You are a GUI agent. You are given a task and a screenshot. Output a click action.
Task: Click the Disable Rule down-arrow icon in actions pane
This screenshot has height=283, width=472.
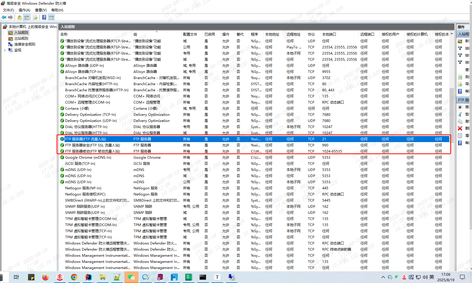pyautogui.click(x=460, y=107)
